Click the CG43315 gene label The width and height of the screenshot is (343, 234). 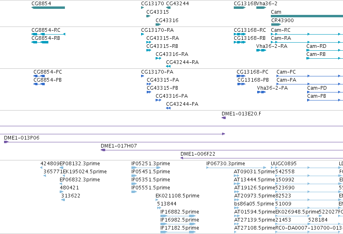158,12
